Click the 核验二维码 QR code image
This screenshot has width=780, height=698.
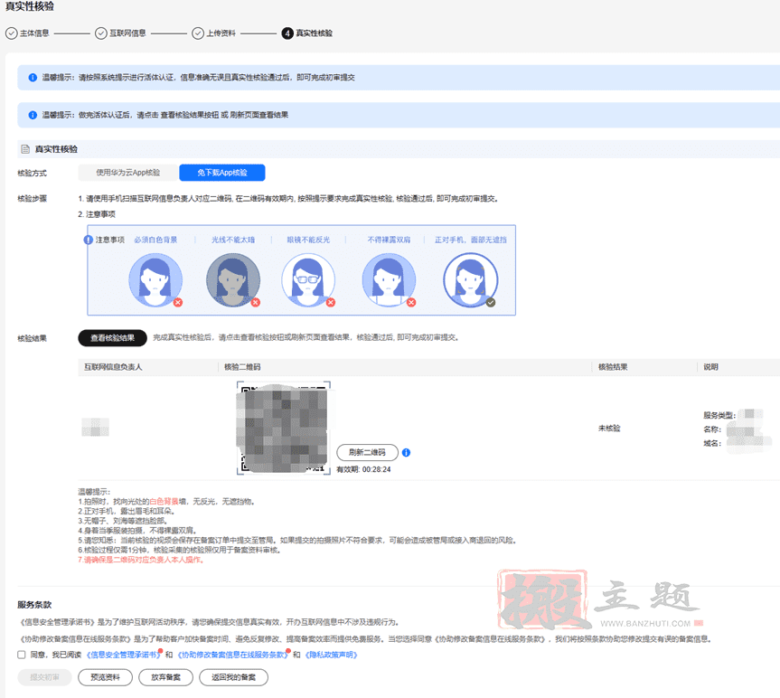[284, 429]
